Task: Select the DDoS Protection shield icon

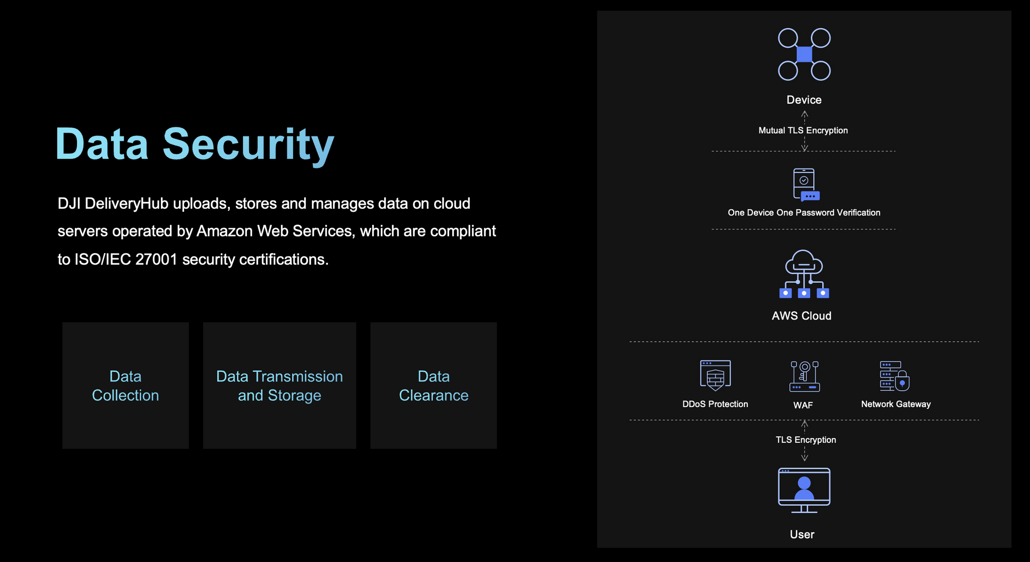Action: [x=715, y=375]
